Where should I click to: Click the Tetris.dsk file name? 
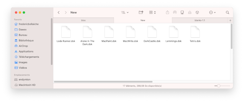click(x=195, y=41)
